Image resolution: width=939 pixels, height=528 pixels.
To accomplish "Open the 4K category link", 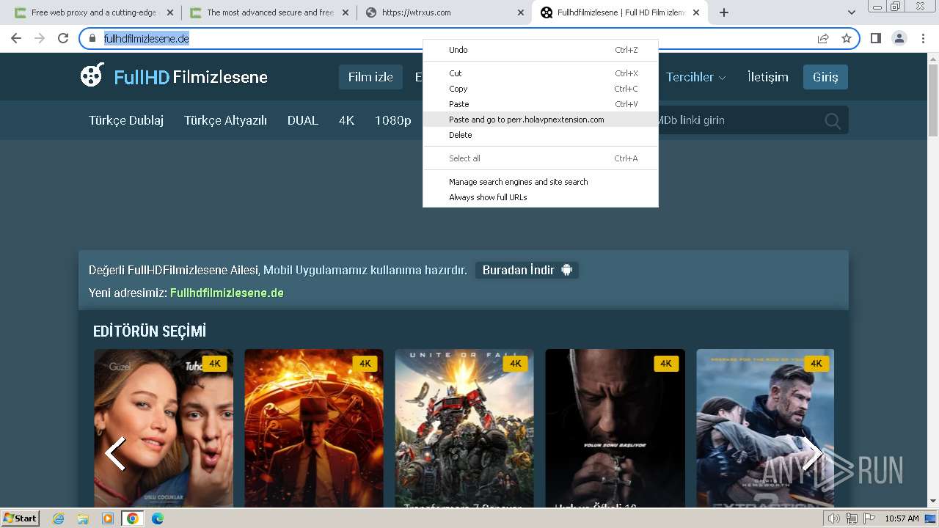I will 346,120.
